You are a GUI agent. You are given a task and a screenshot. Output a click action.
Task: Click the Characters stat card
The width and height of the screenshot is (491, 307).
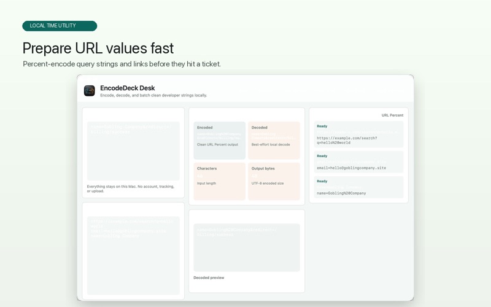tap(220, 181)
